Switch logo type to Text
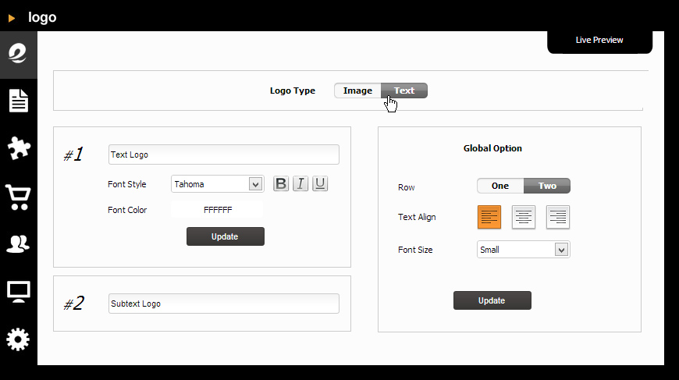 click(x=404, y=91)
